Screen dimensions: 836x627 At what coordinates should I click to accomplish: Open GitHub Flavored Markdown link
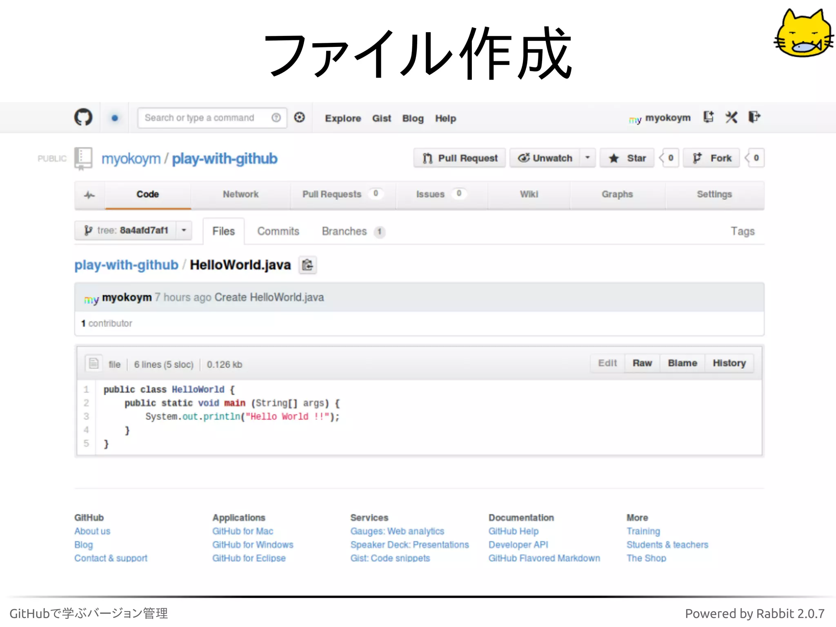click(544, 558)
